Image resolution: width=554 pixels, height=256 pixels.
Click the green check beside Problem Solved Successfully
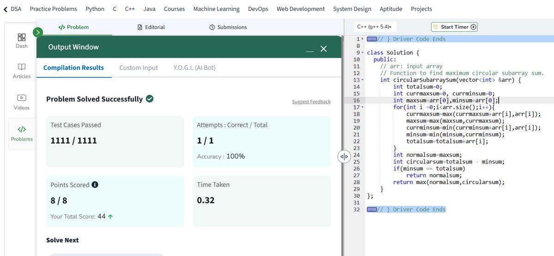point(150,99)
